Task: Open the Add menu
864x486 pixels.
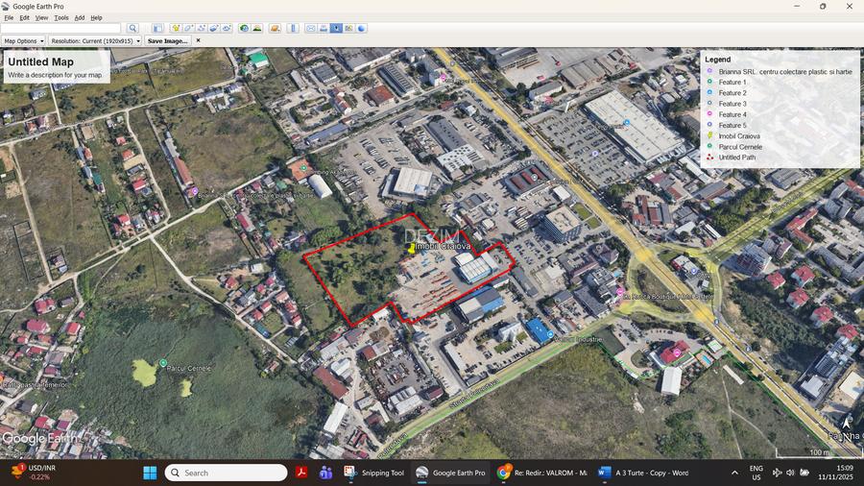Action: 80,17
